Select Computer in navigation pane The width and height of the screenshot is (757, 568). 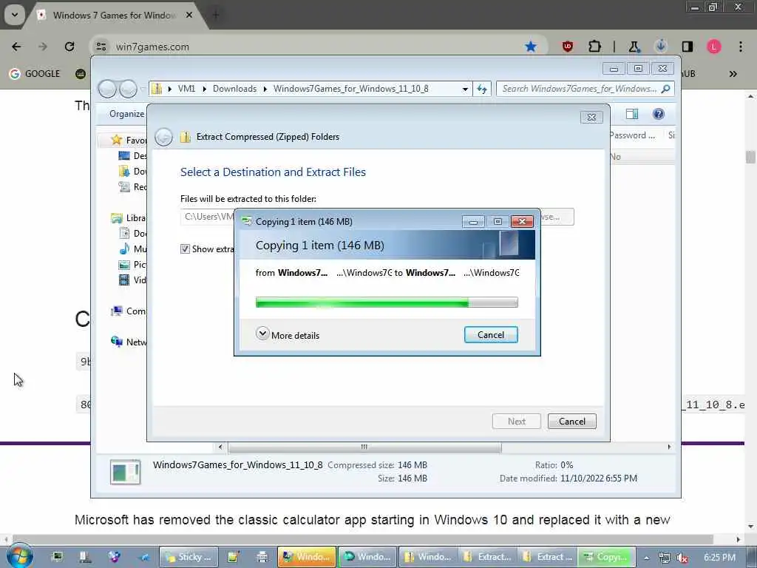(x=129, y=311)
